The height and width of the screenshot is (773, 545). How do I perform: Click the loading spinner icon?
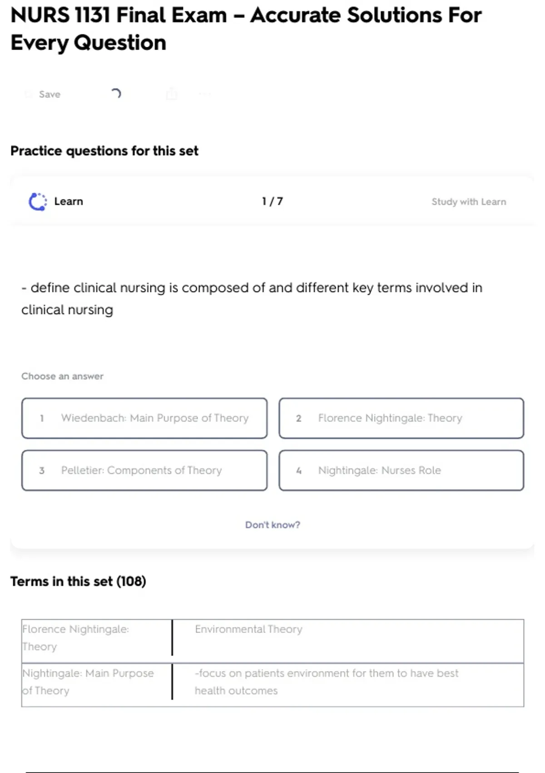tap(116, 94)
